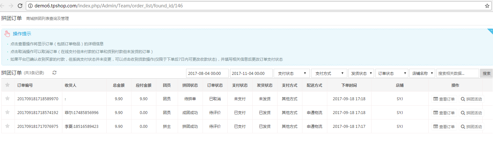Viewport: 493px width, 141px height.
Task: Toggle star on order 201709181717076975
Action: (7, 127)
